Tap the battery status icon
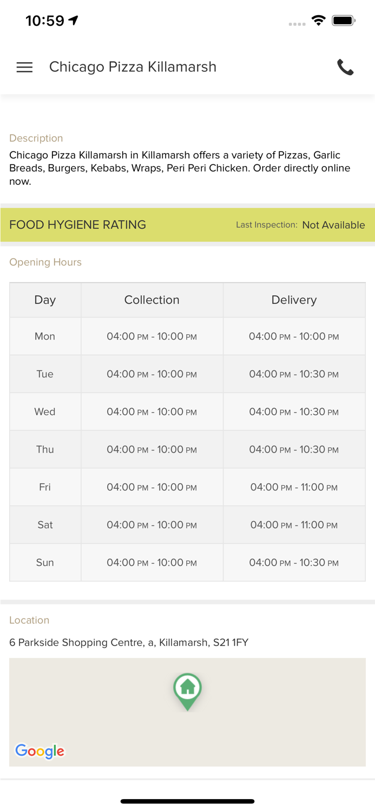 343,21
